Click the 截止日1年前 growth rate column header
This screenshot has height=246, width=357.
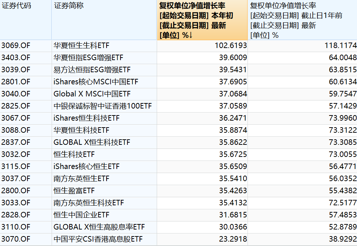[x=302, y=20]
